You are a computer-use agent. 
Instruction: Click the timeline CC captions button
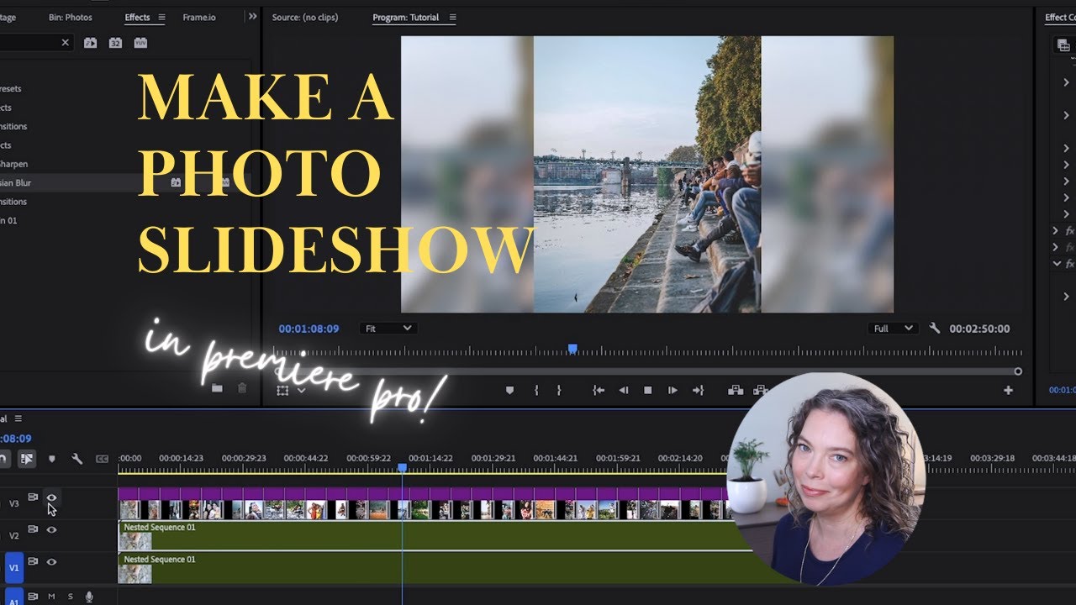102,459
